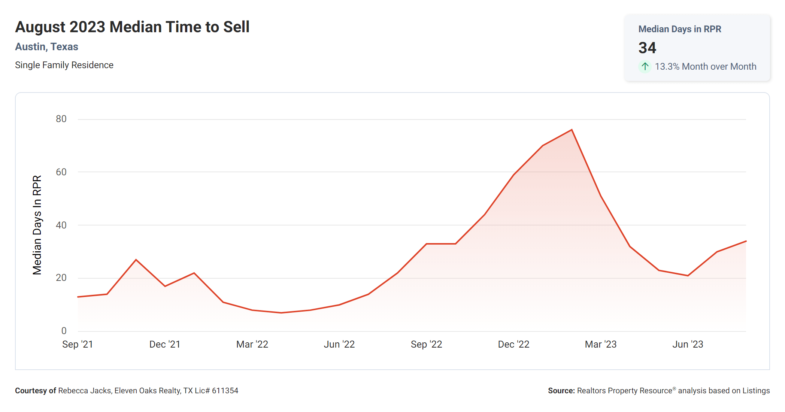This screenshot has height=412, width=785.
Task: Click the Dec '21 x-axis label
Action: tap(165, 344)
